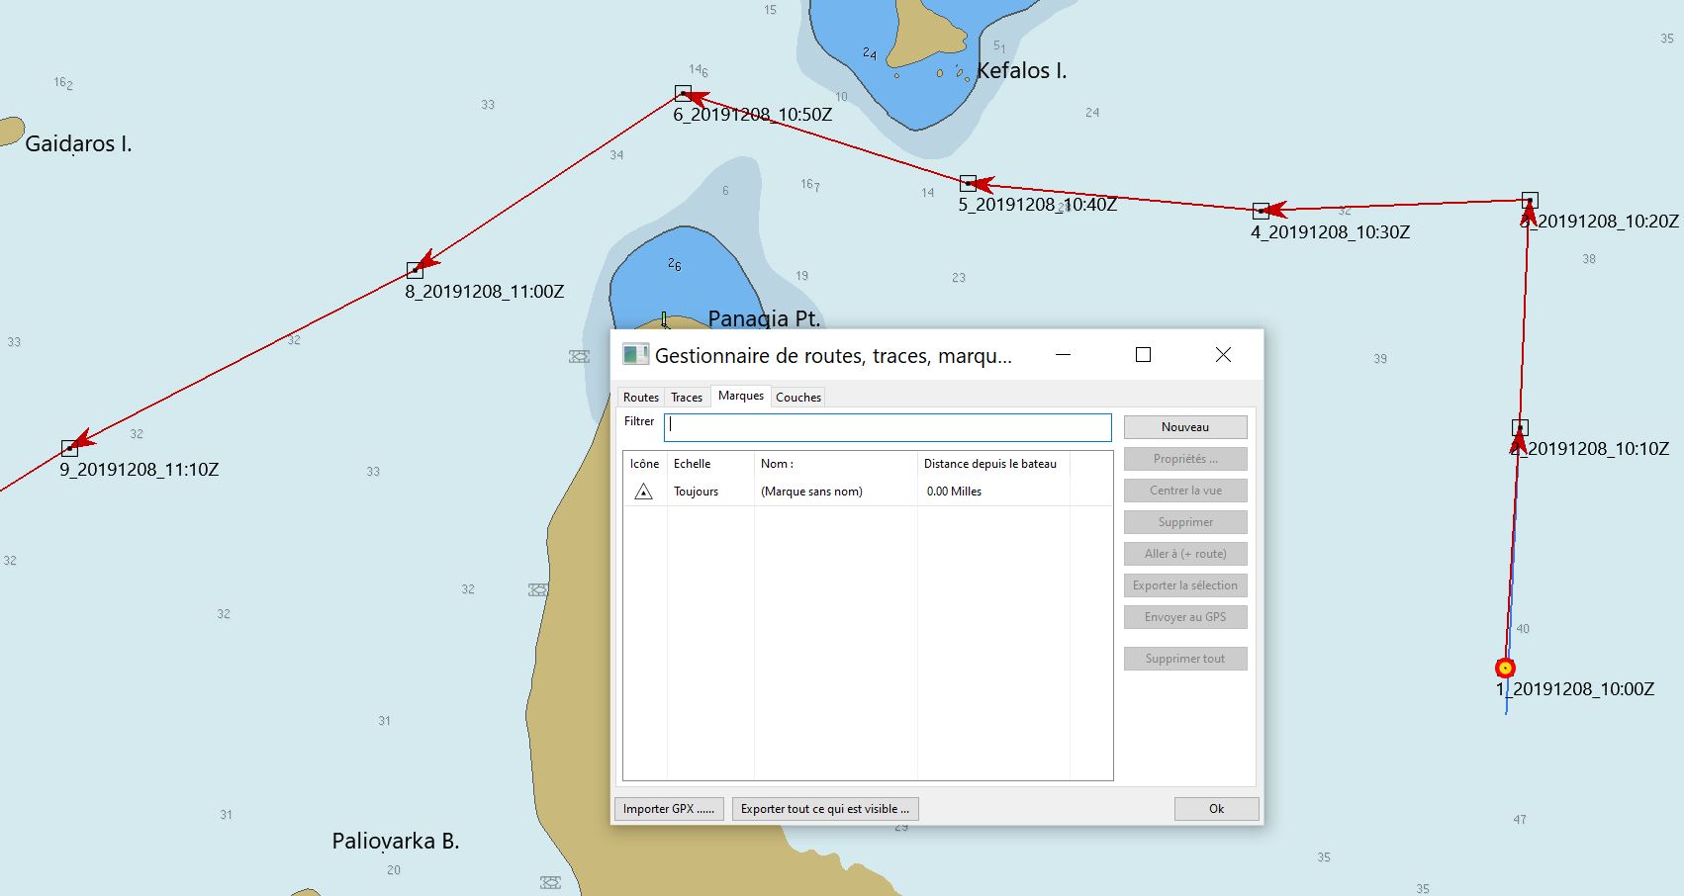Screen dimensions: 1684x896
Task: Open the Traces tab
Action: pyautogui.click(x=686, y=398)
